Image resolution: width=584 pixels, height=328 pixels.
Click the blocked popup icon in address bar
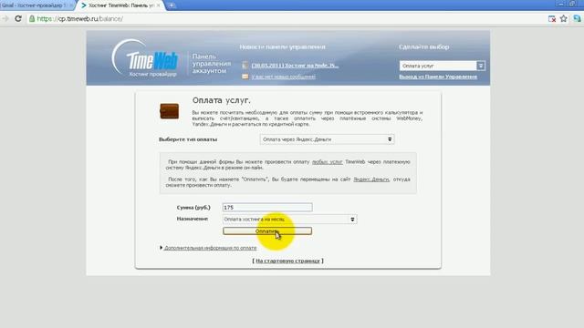tap(552, 18)
